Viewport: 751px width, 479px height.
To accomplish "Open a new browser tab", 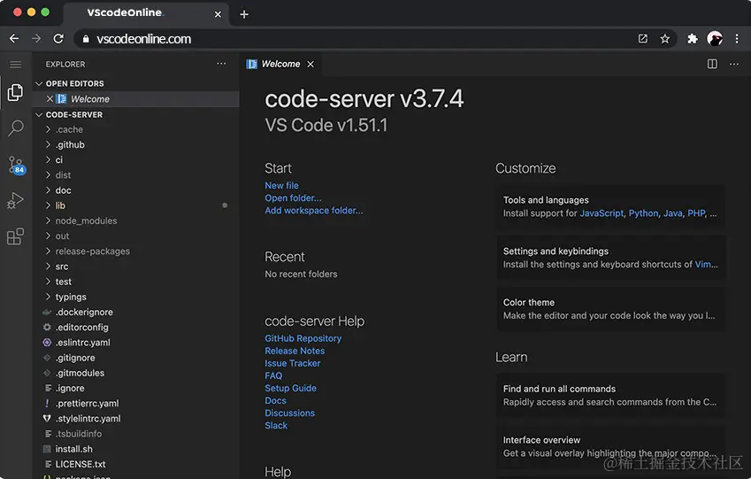I will pyautogui.click(x=244, y=14).
